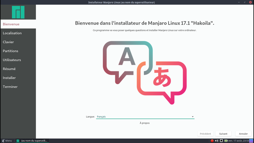Click the Installateur Manjaro Linux title bar text
The image size is (254, 143).
[x=121, y=2]
